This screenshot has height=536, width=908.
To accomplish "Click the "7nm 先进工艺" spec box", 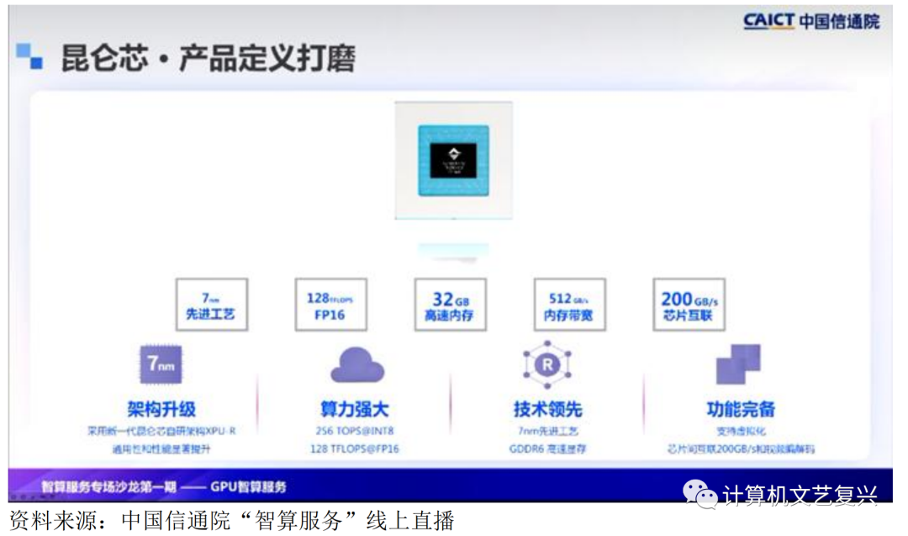I will (x=212, y=305).
